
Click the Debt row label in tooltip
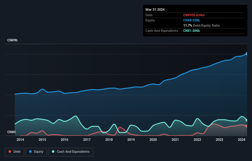(x=149, y=15)
